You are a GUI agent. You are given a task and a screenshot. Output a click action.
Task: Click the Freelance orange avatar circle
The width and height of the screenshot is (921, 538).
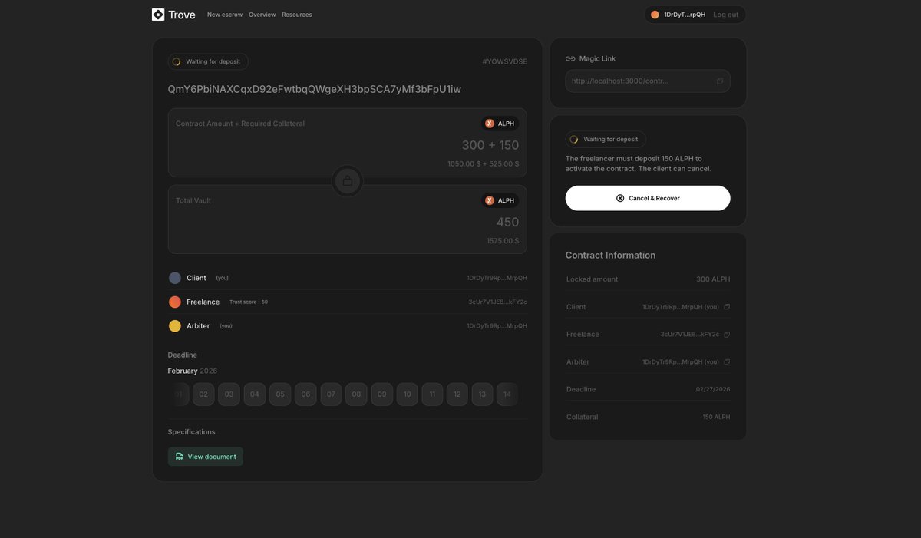[175, 302]
